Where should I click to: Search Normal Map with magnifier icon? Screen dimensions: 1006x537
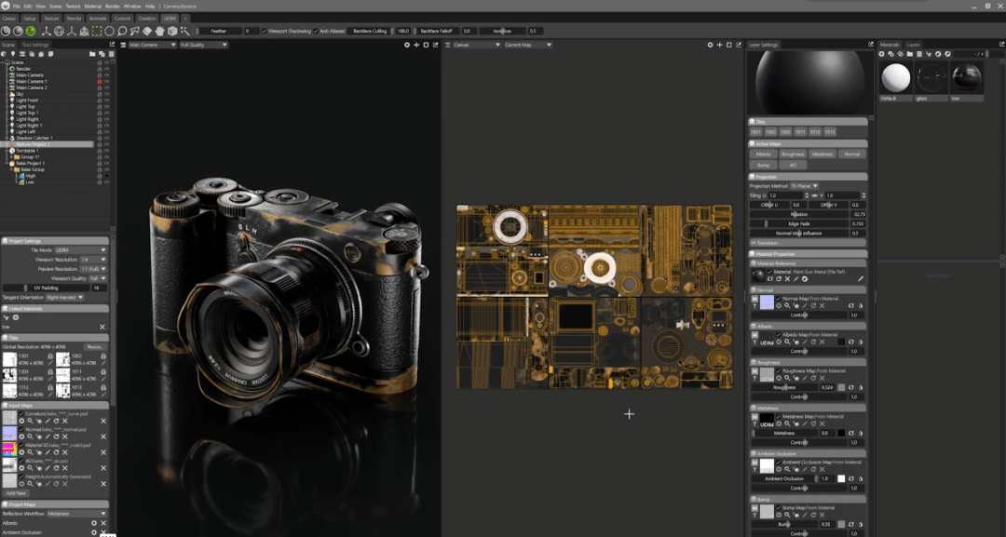pos(787,306)
